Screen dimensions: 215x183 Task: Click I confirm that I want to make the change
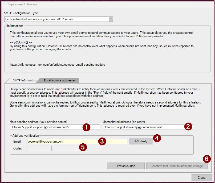(177, 166)
